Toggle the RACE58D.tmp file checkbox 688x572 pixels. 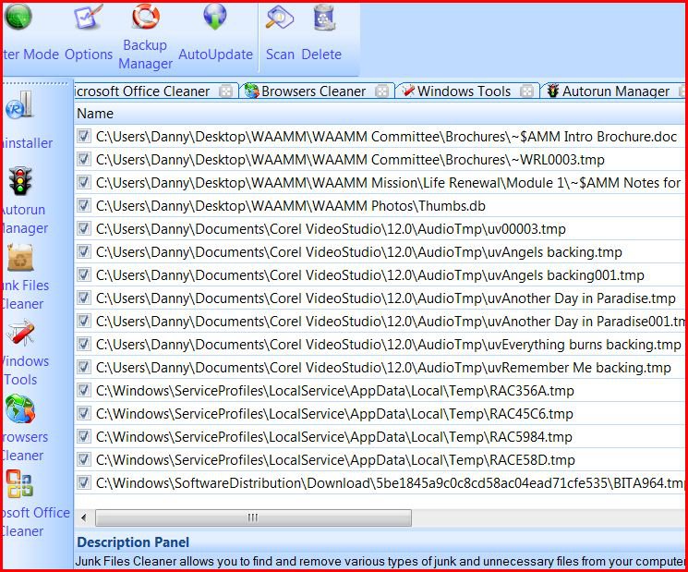pos(83,459)
